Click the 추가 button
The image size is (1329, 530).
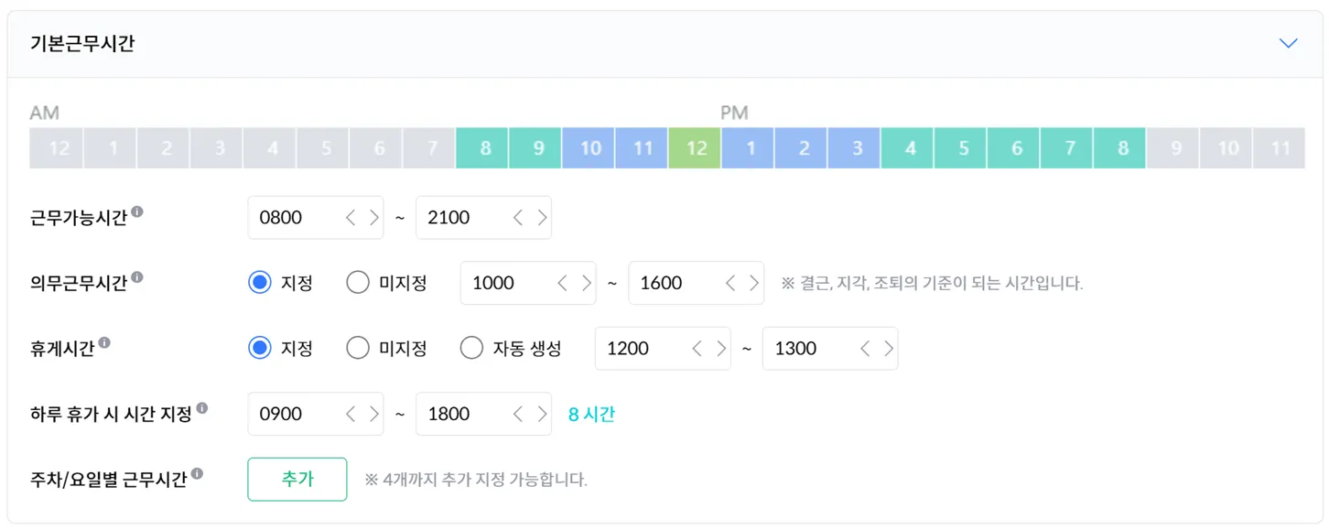pyautogui.click(x=297, y=480)
